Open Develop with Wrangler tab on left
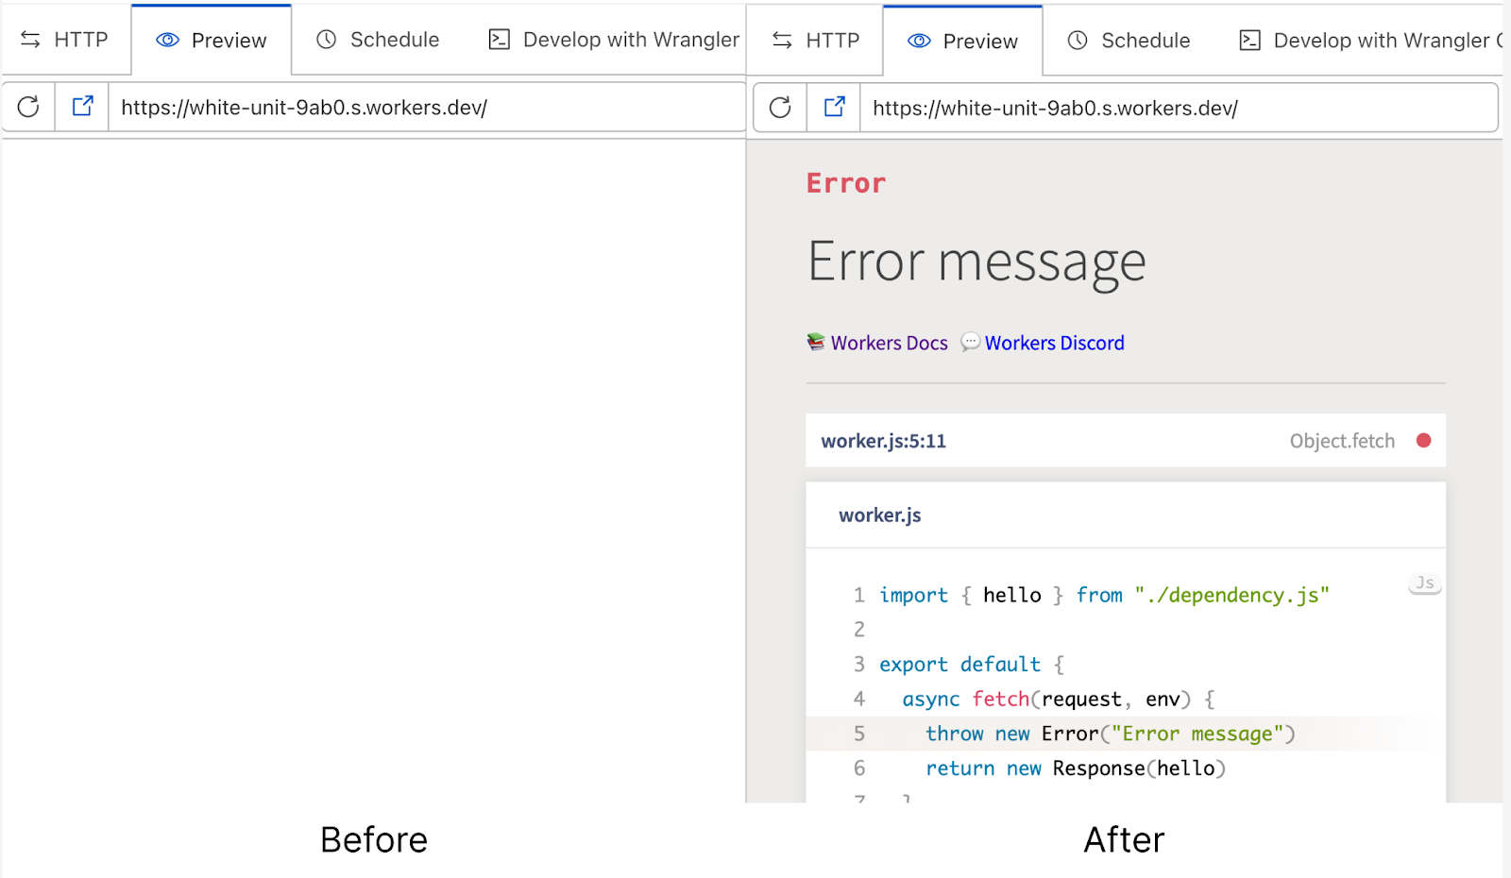Viewport: 1511px width, 878px height. coord(614,40)
